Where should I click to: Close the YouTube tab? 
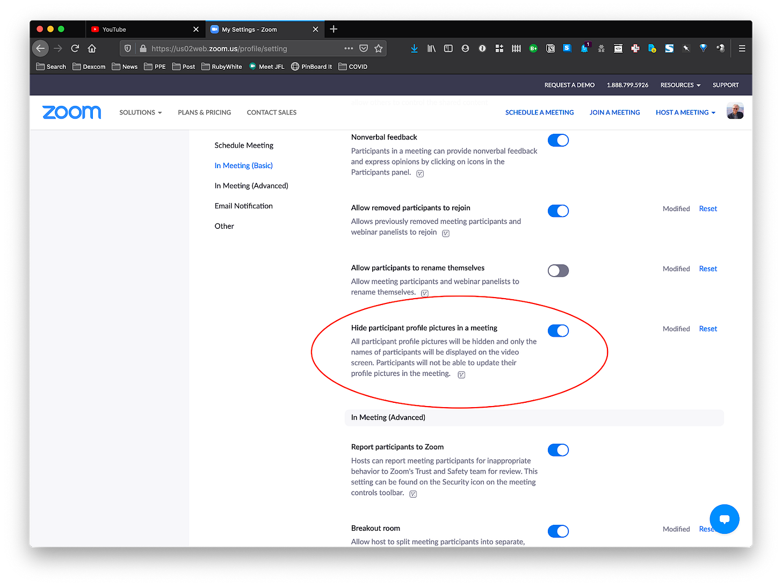click(196, 29)
